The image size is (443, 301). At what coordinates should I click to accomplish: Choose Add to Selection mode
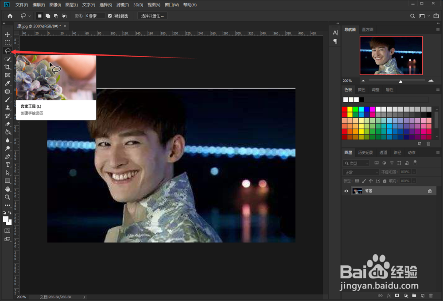click(48, 16)
